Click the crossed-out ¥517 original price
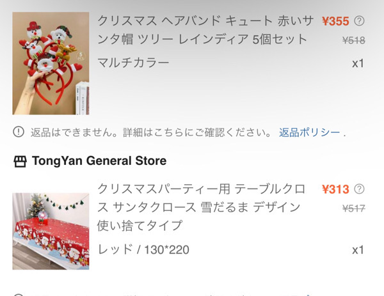 click(x=354, y=208)
